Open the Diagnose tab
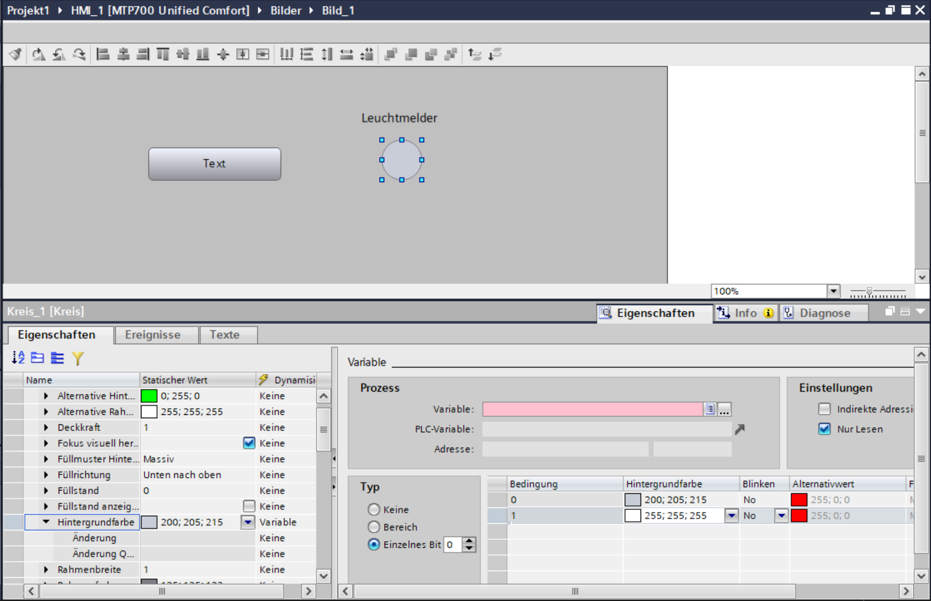The image size is (931, 601). [824, 313]
